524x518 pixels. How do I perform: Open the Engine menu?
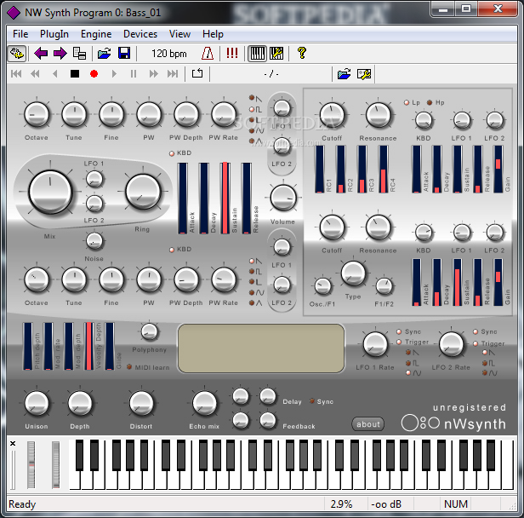click(96, 34)
